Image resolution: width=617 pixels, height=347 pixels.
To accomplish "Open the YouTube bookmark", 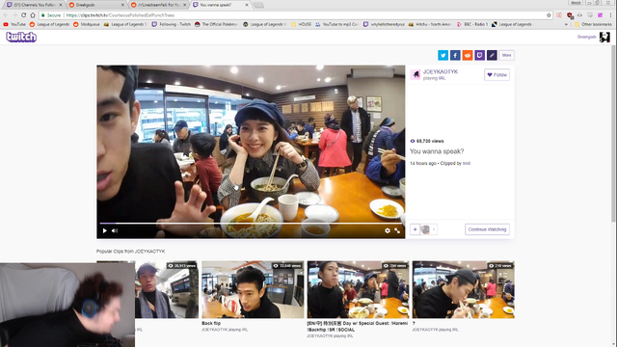I will tap(14, 24).
